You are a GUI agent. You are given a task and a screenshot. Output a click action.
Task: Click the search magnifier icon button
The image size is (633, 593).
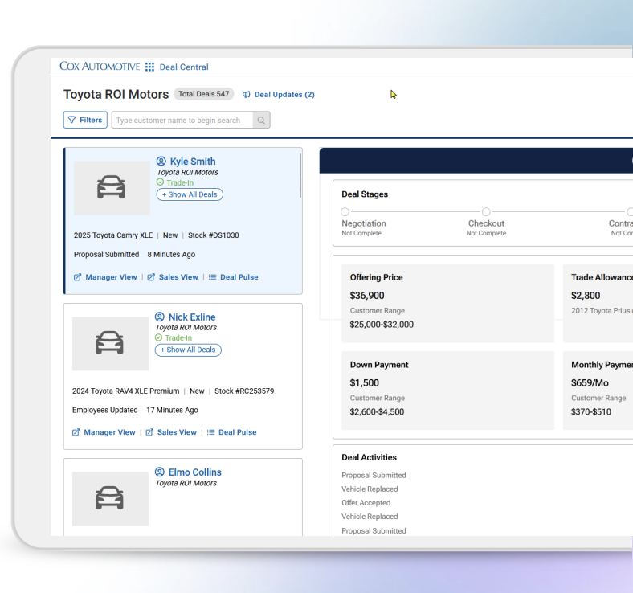[x=261, y=121]
